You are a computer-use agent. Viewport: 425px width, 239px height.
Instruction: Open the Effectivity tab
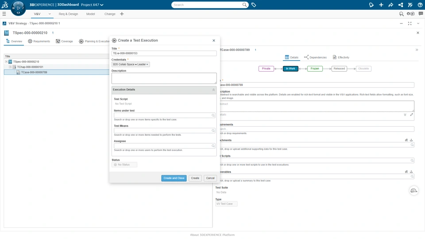tap(341, 57)
